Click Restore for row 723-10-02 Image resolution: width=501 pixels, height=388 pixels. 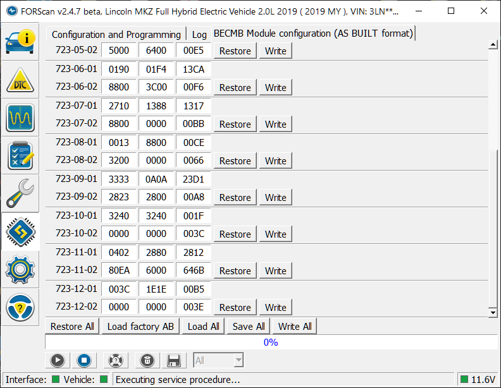(x=235, y=234)
